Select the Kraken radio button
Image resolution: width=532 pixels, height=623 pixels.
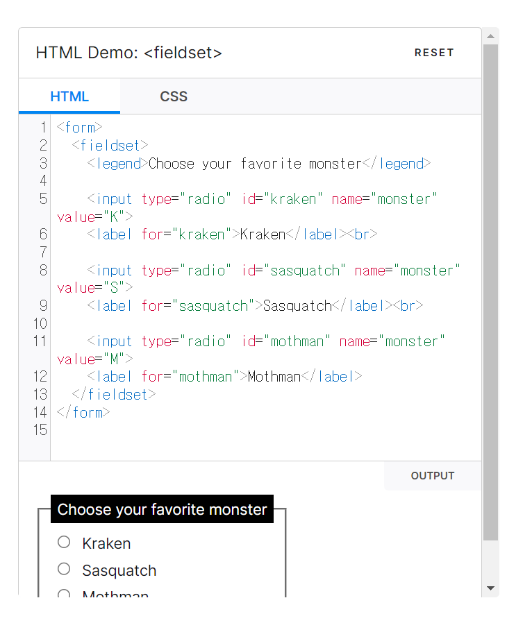(64, 542)
